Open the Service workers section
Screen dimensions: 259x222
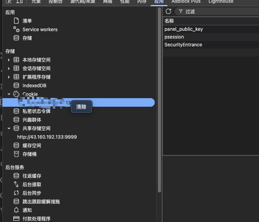40,30
